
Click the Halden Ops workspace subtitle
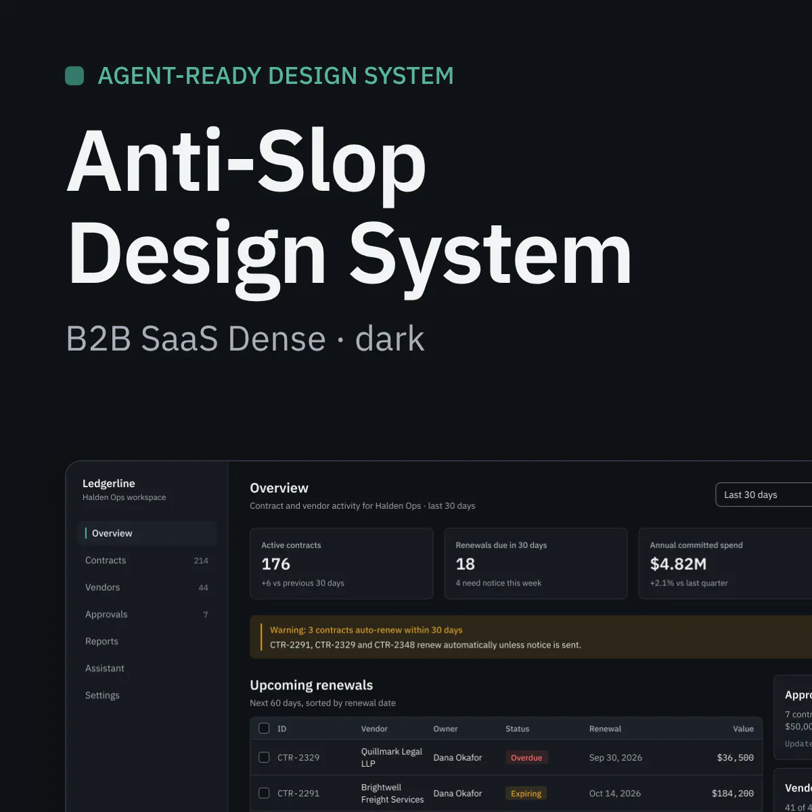pyautogui.click(x=124, y=497)
